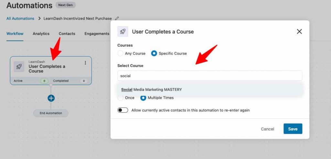Click the Select Course search field
331x159 pixels.
tap(210, 76)
